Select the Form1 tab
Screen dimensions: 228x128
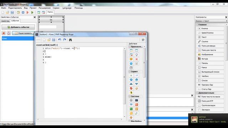(x=50, y=12)
